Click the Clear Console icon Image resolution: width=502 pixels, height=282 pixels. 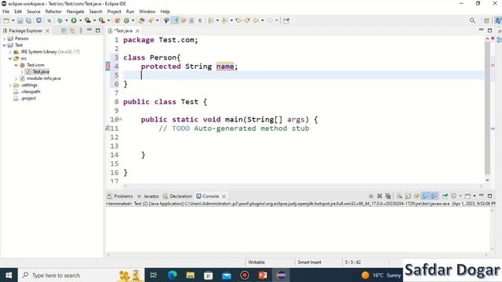(399, 196)
